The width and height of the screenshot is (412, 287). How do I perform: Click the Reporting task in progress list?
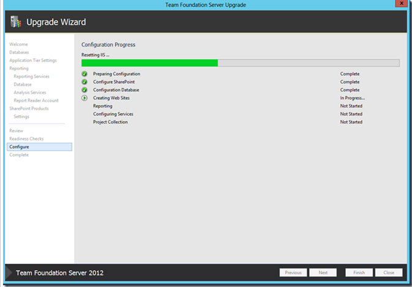point(103,106)
